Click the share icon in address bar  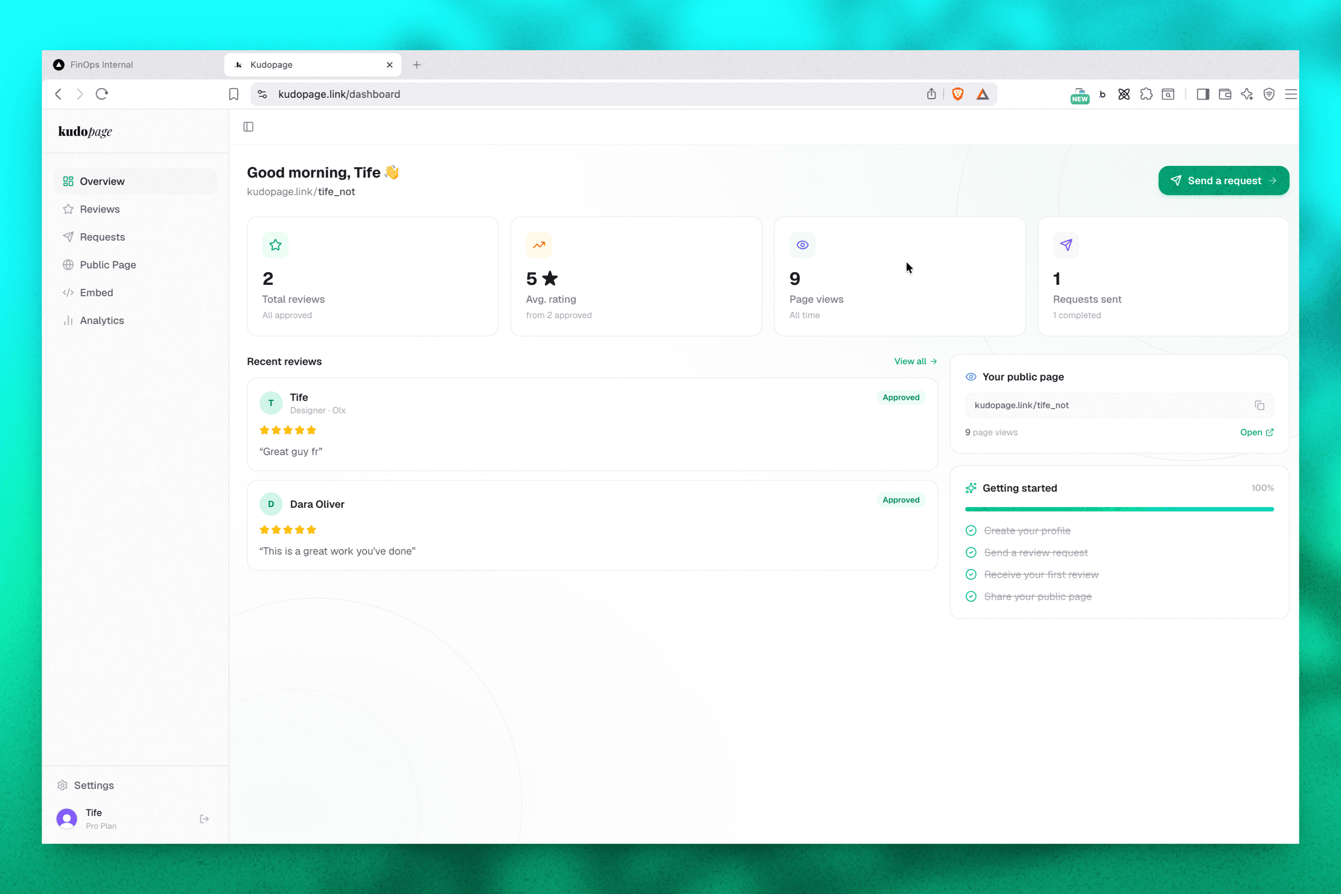tap(931, 94)
